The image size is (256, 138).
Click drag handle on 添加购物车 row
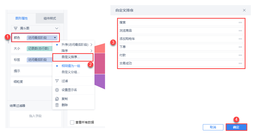pyautogui.click(x=240, y=39)
